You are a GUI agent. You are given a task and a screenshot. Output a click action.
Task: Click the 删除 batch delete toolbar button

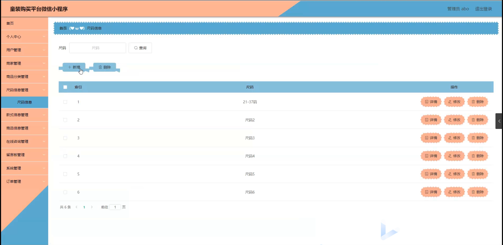click(105, 67)
